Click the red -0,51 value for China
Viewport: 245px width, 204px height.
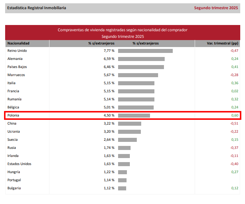tap(234, 124)
